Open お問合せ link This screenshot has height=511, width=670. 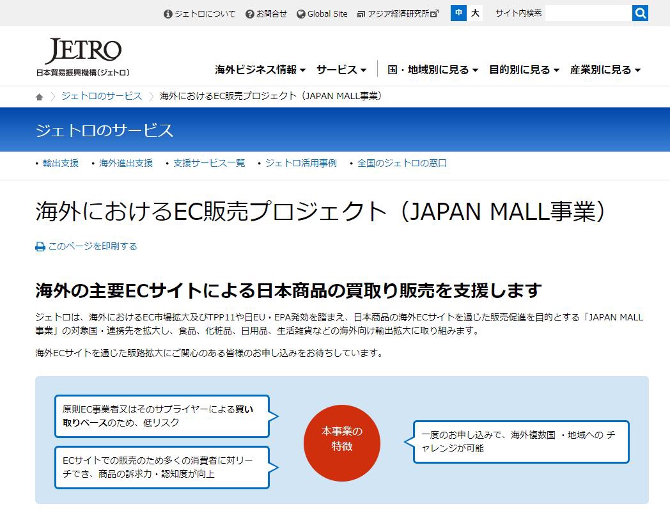coord(271,14)
